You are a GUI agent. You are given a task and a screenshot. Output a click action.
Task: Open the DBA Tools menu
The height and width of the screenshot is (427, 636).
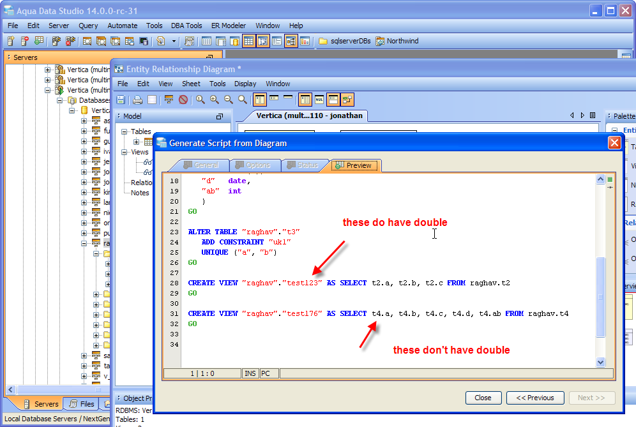[186, 26]
